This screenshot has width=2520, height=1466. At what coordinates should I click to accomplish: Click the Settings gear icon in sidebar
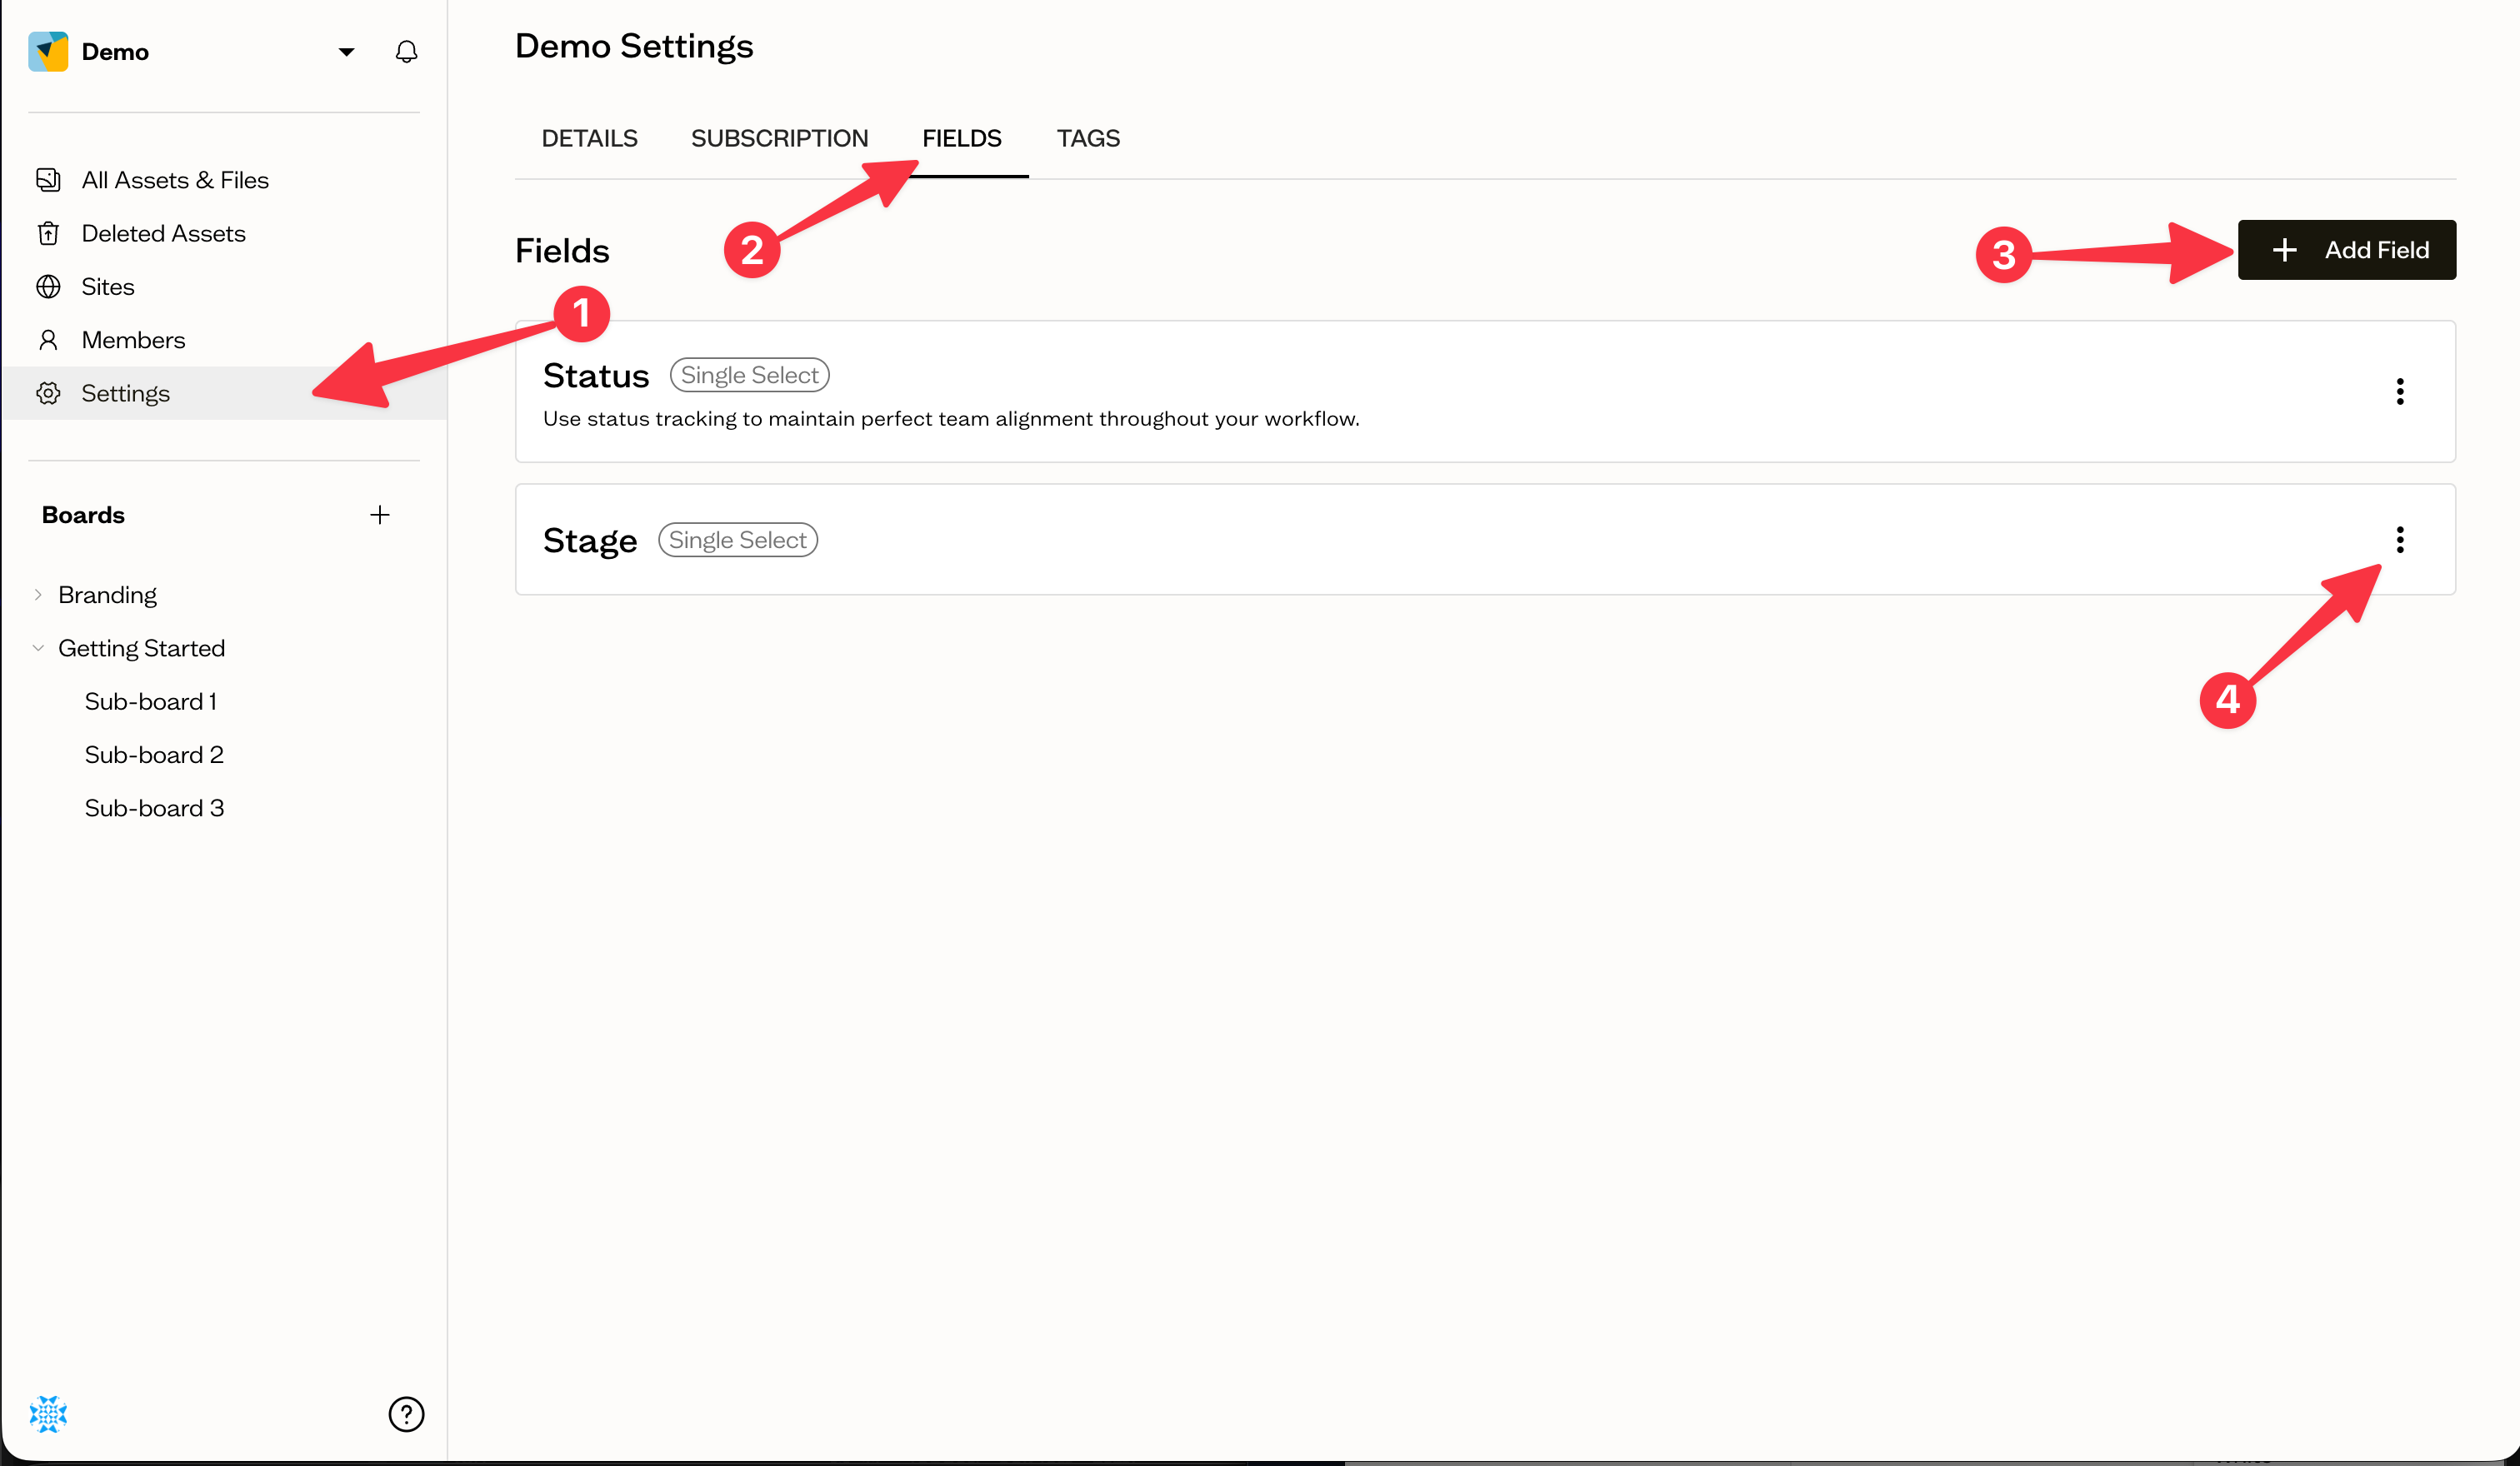pos(48,392)
